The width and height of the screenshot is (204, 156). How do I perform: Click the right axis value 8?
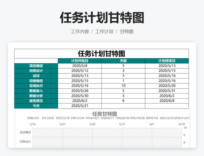pos(184,143)
